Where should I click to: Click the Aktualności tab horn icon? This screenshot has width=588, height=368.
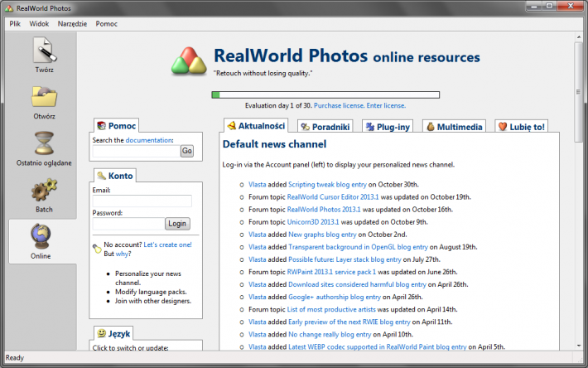tap(231, 125)
